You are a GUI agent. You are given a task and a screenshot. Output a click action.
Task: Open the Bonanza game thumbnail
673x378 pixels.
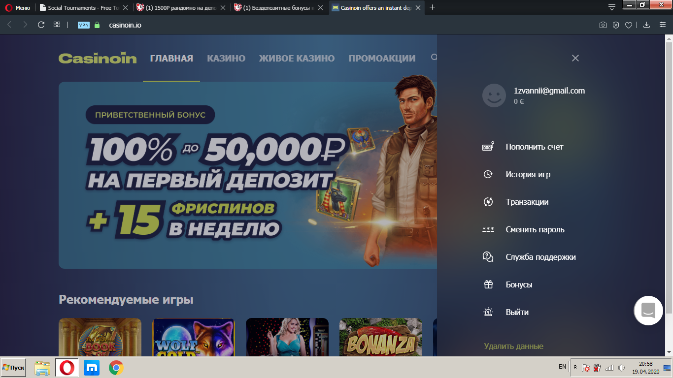380,340
